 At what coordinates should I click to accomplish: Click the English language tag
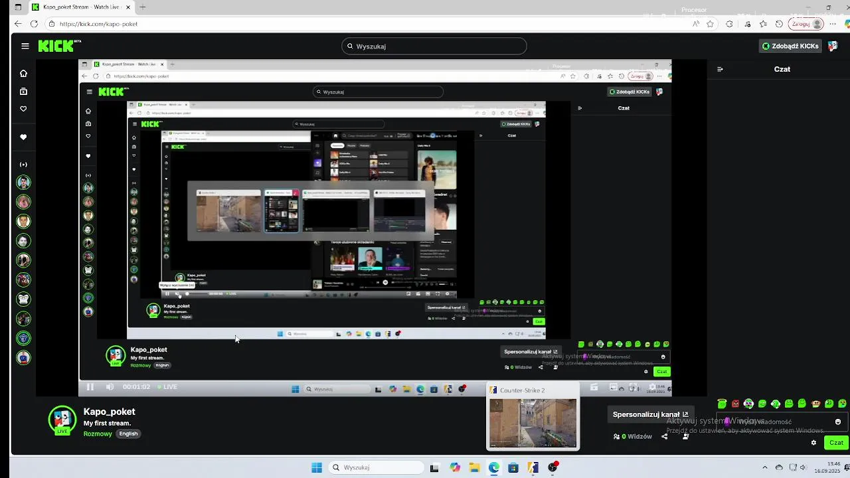(x=128, y=434)
